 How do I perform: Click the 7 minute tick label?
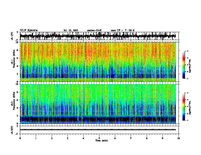click(x=131, y=138)
